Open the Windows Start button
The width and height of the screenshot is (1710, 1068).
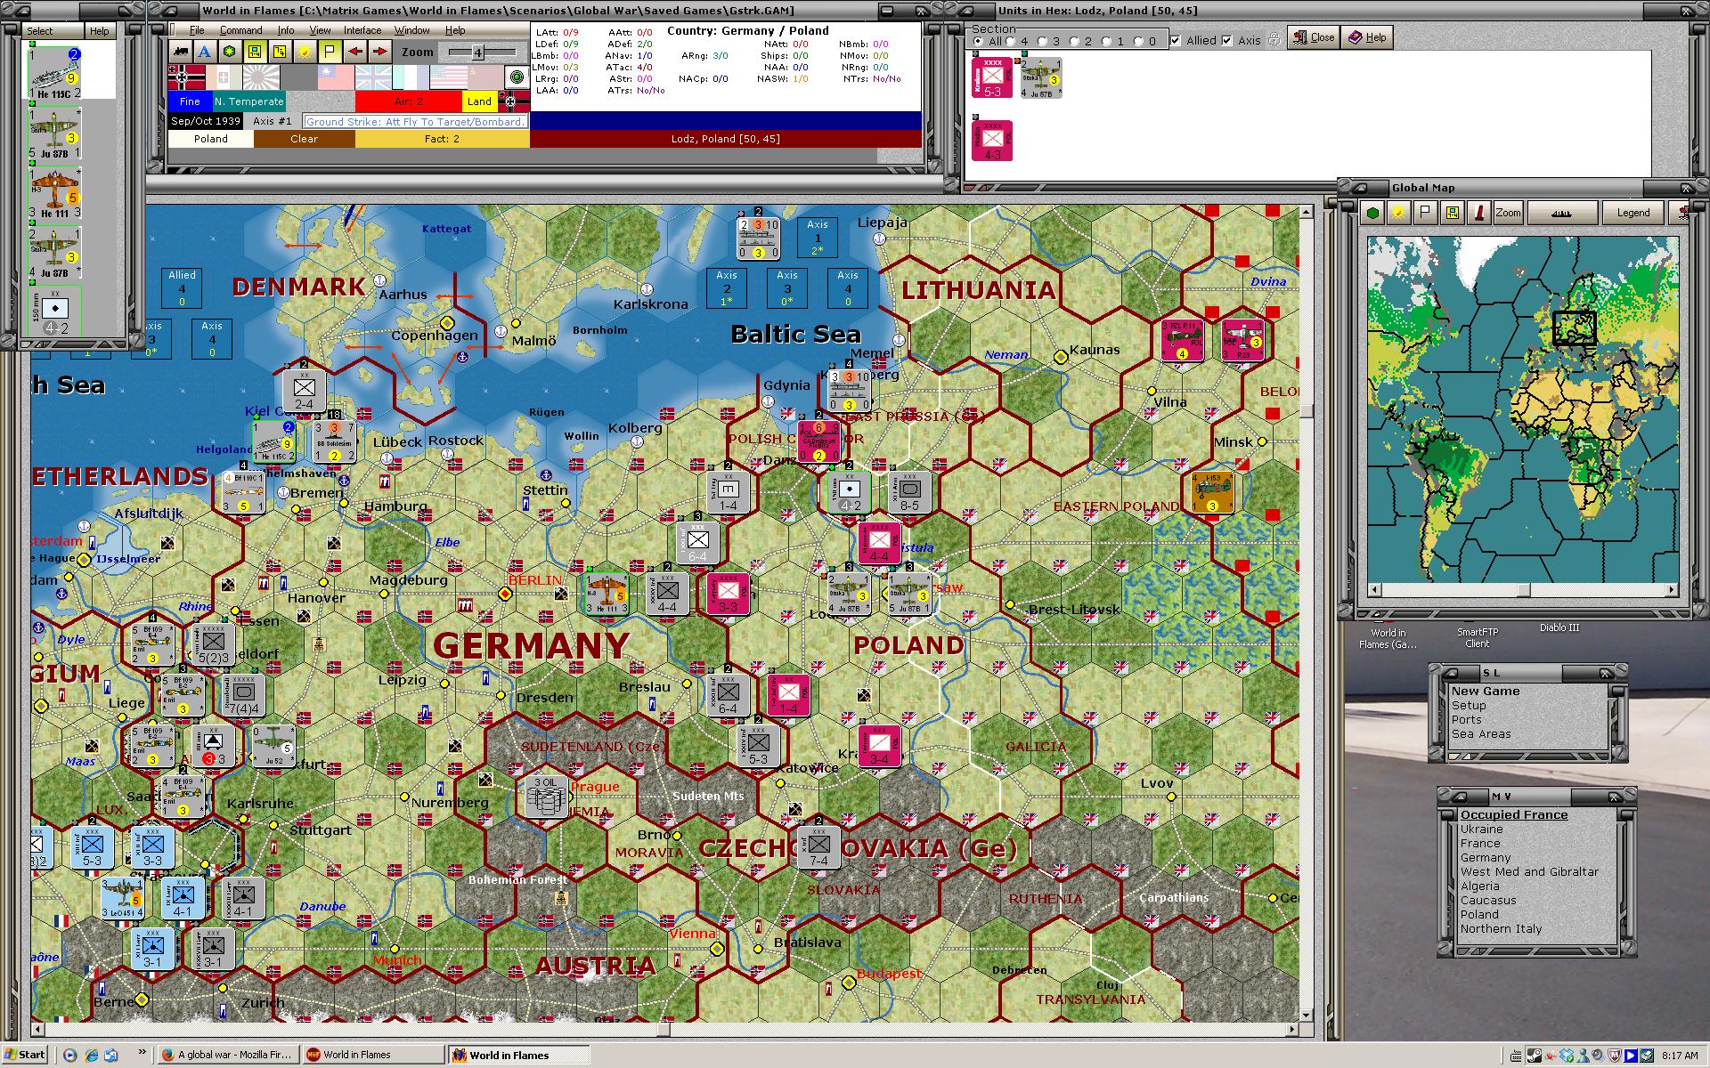25,1055
